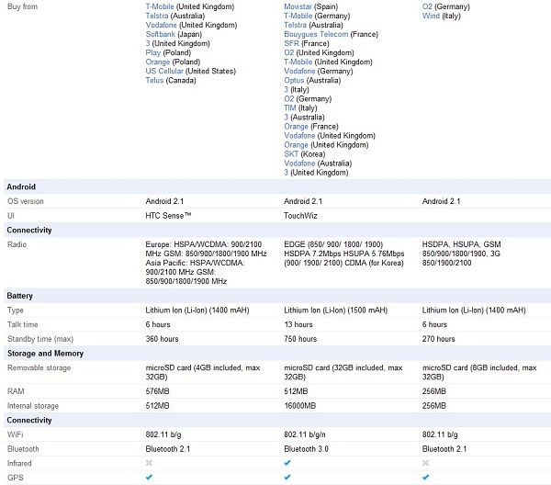This screenshot has width=551, height=485.
Task: Click the 'Android' section header
Action: pos(21,186)
